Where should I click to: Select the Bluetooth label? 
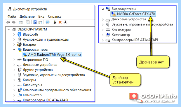(30, 34)
